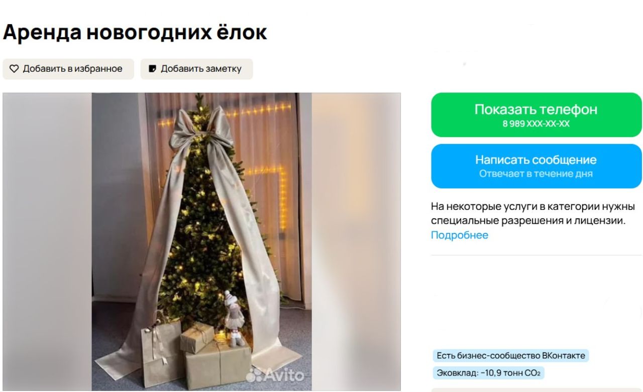Click the Эковклад −10,9 тонн CO₂ badge
This screenshot has width=643, height=392.
(x=489, y=373)
